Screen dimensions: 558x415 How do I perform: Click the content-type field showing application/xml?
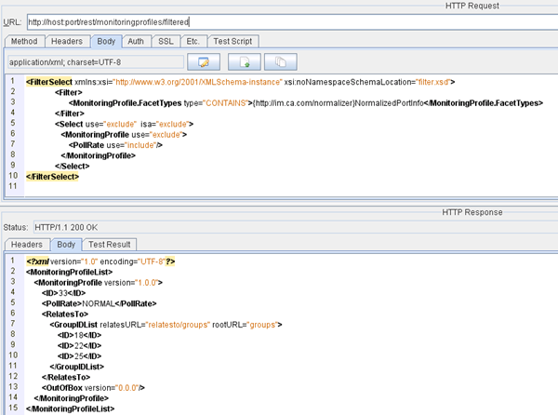click(93, 62)
